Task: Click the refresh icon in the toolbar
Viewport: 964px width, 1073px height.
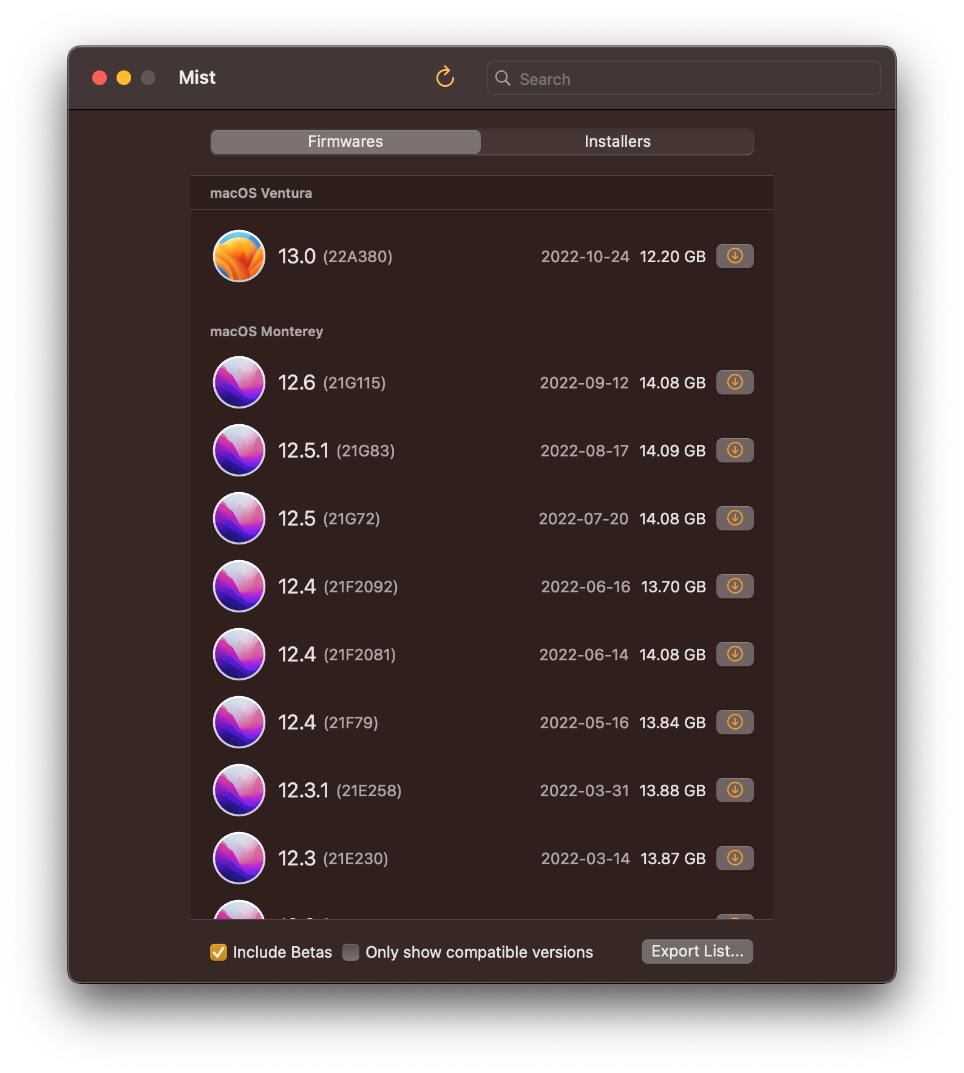Action: coord(445,77)
